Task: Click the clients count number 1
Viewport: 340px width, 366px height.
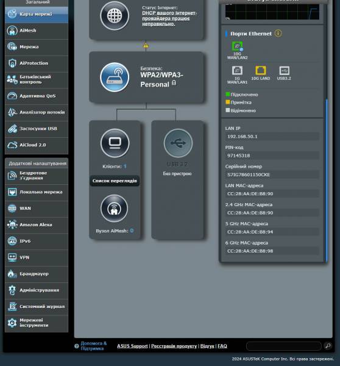Action: (125, 167)
